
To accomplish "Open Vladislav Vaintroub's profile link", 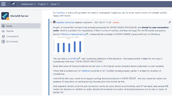I will pyautogui.click(x=65, y=22).
